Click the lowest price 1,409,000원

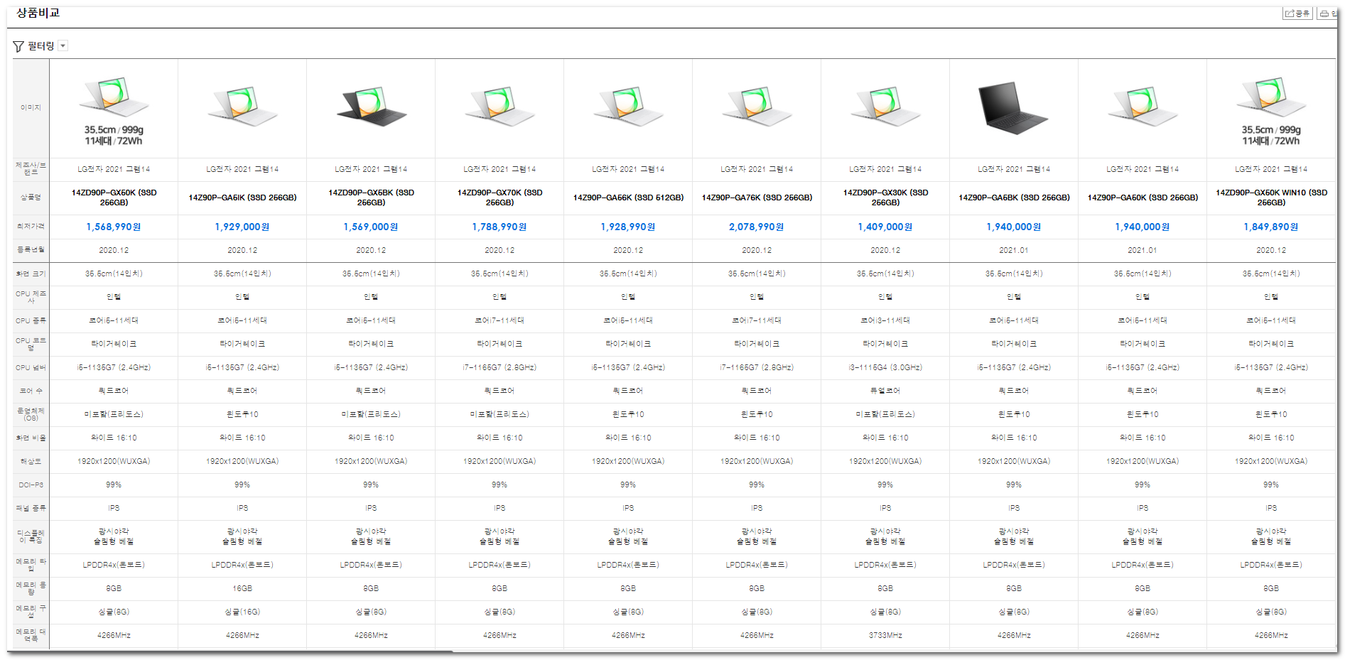[885, 227]
